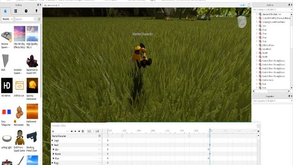Play the animation in Animation Editor
The image size is (293, 165).
point(75,132)
